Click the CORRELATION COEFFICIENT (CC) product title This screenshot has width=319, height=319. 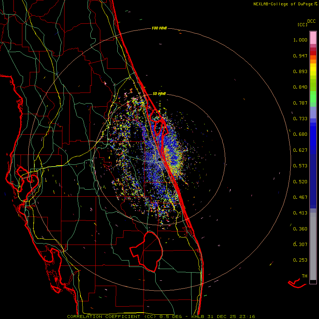coord(112,317)
